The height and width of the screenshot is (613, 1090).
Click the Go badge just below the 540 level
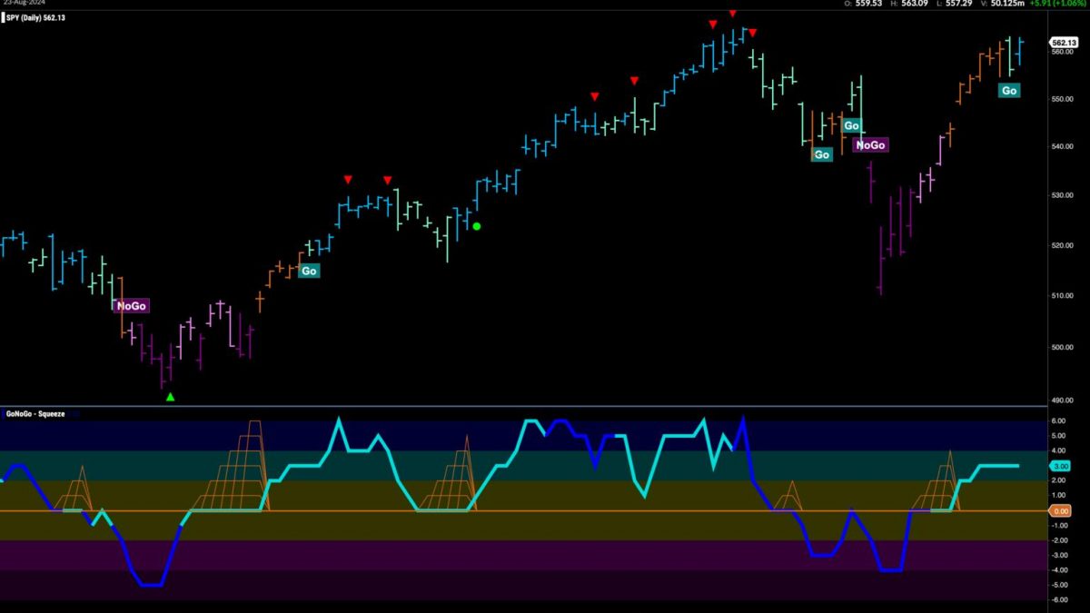(822, 154)
